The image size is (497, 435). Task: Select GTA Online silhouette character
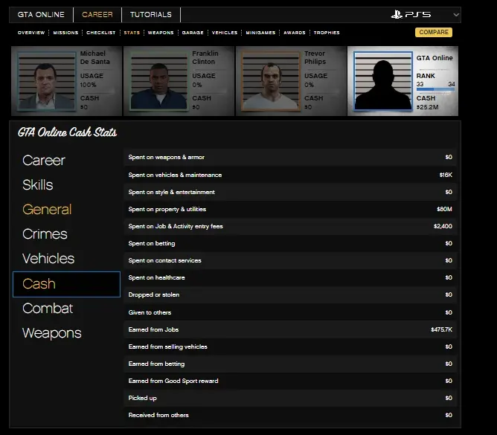click(382, 82)
